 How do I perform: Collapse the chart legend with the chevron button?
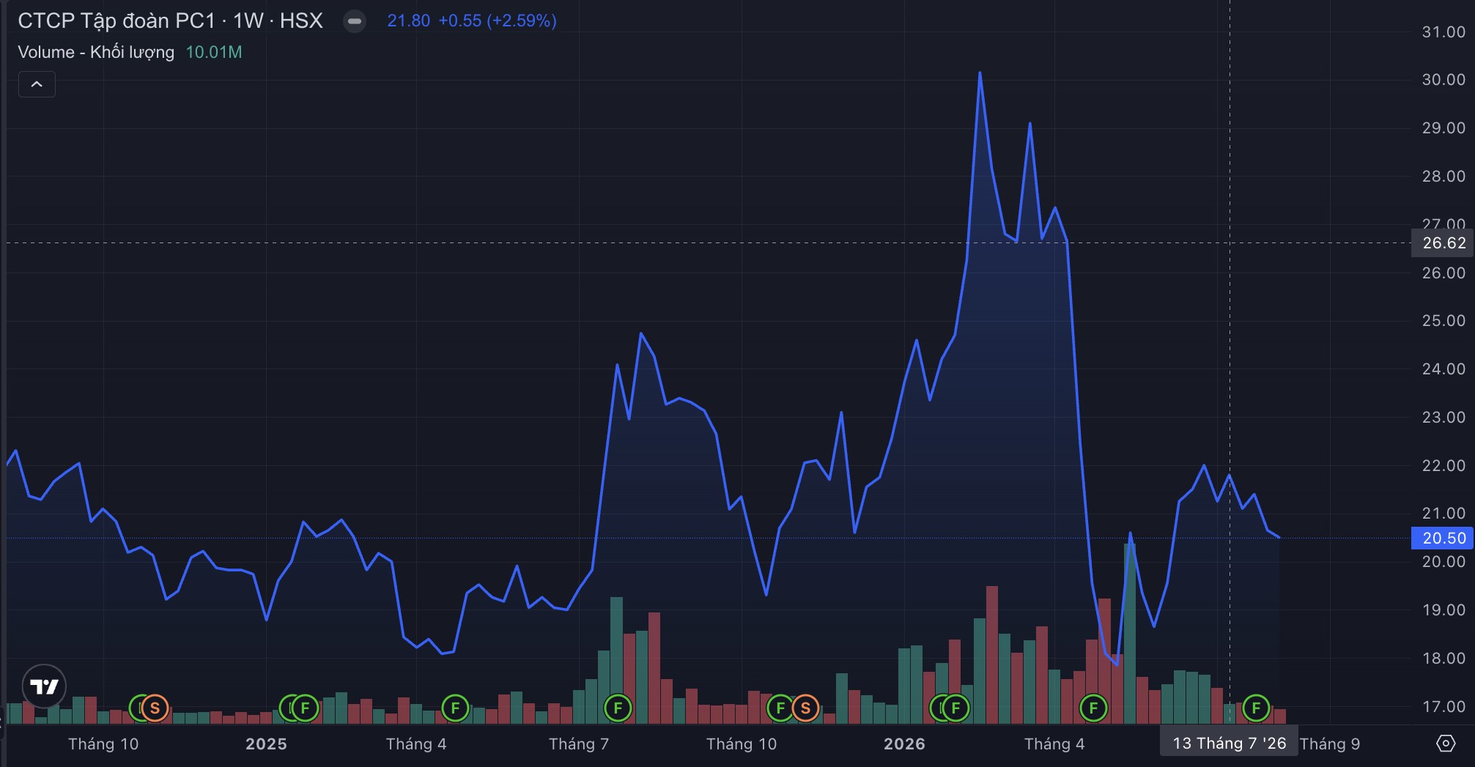pos(37,84)
